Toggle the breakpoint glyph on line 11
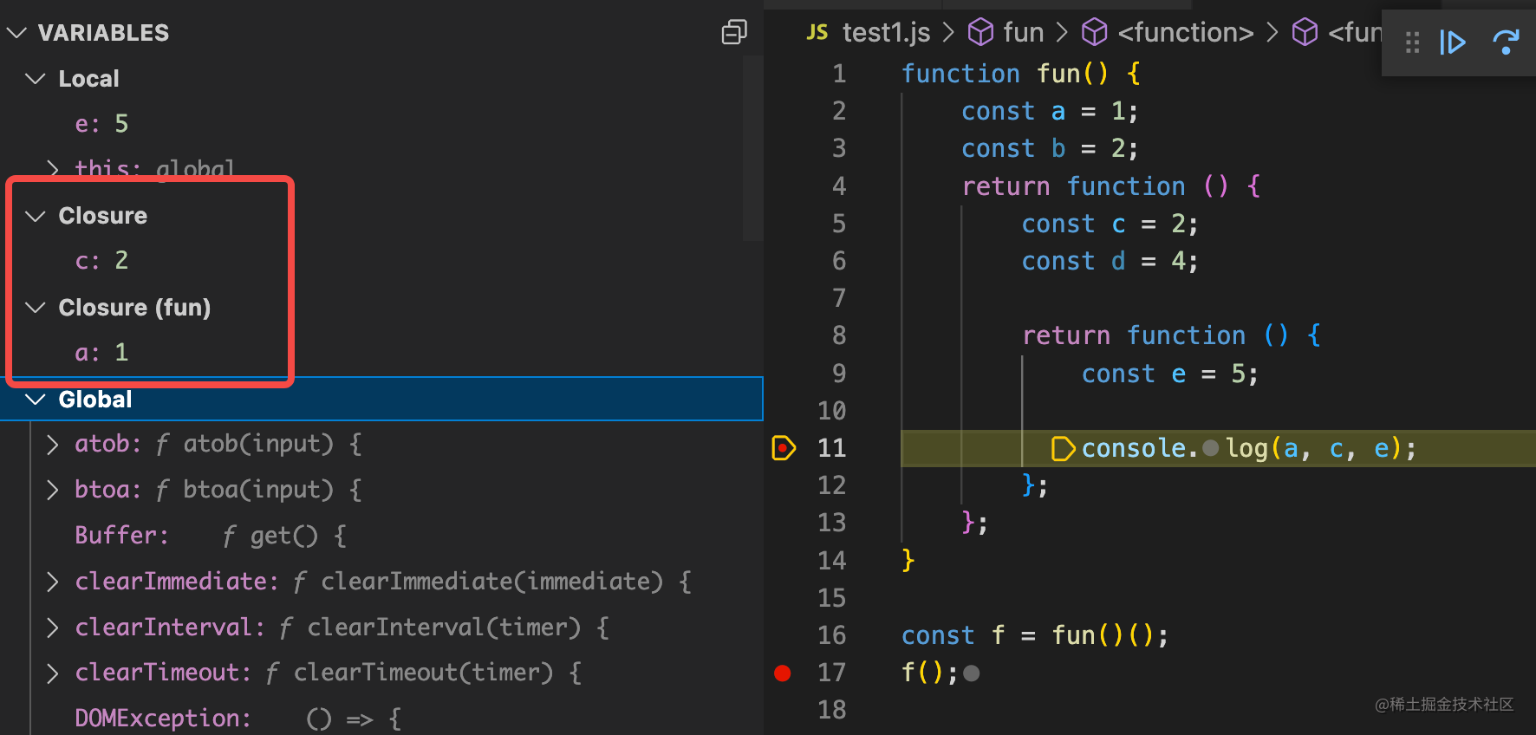This screenshot has height=735, width=1536. [x=783, y=448]
